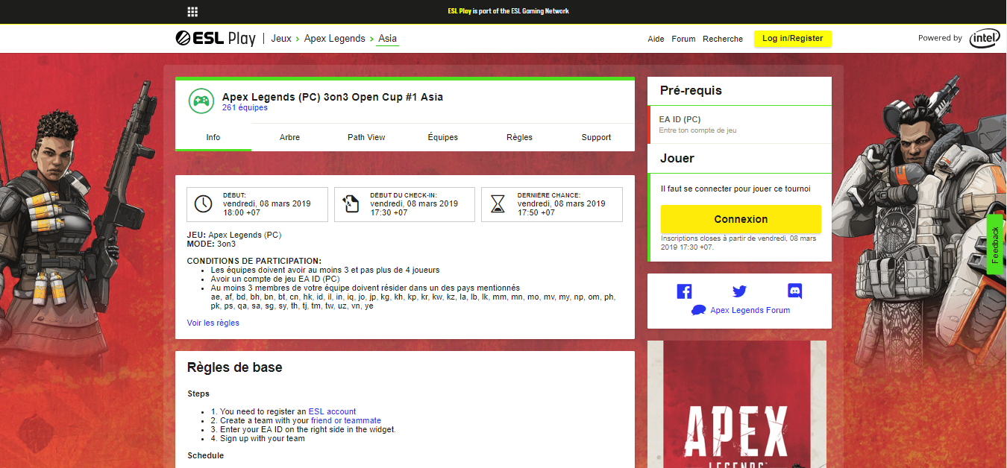Image resolution: width=1007 pixels, height=468 pixels.
Task: Click the green gamepad tournament icon
Action: point(200,101)
